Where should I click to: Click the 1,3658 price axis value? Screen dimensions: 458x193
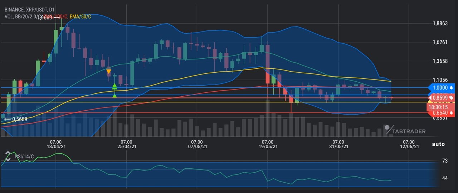(440, 61)
